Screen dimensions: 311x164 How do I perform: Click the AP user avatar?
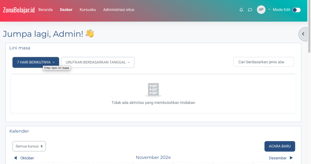pos(261,10)
